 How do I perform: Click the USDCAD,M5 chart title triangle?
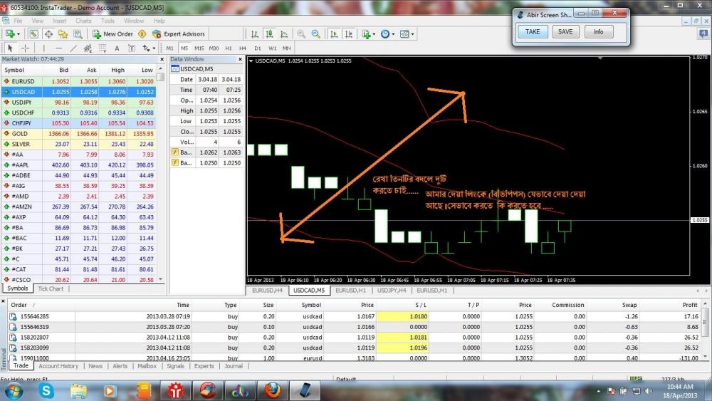pyautogui.click(x=251, y=61)
